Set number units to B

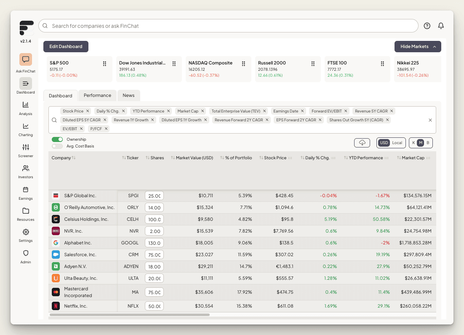428,143
